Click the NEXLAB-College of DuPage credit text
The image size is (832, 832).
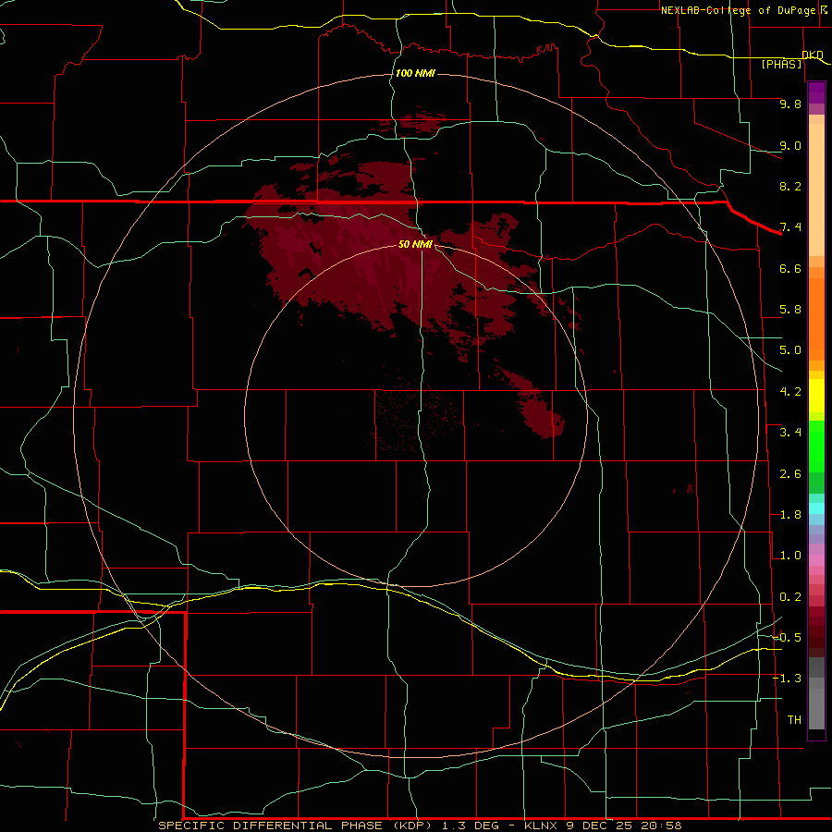(738, 10)
